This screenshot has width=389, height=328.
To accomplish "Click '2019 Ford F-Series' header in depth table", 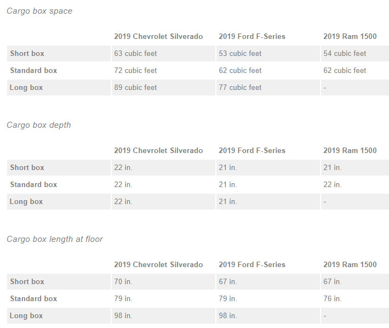I will coord(252,151).
